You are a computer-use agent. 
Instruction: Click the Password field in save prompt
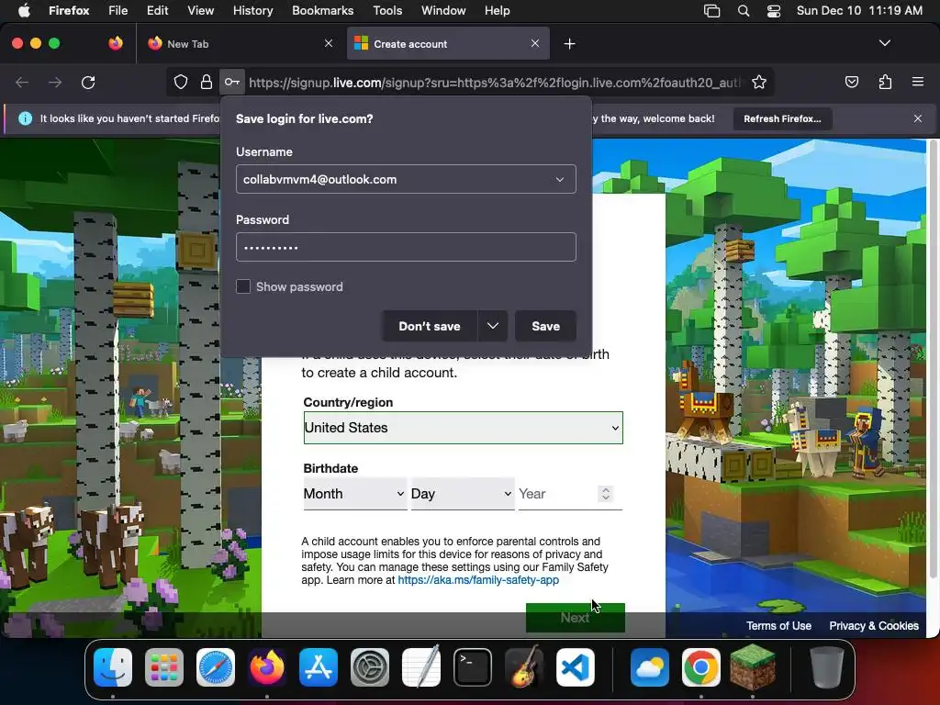pyautogui.click(x=406, y=247)
